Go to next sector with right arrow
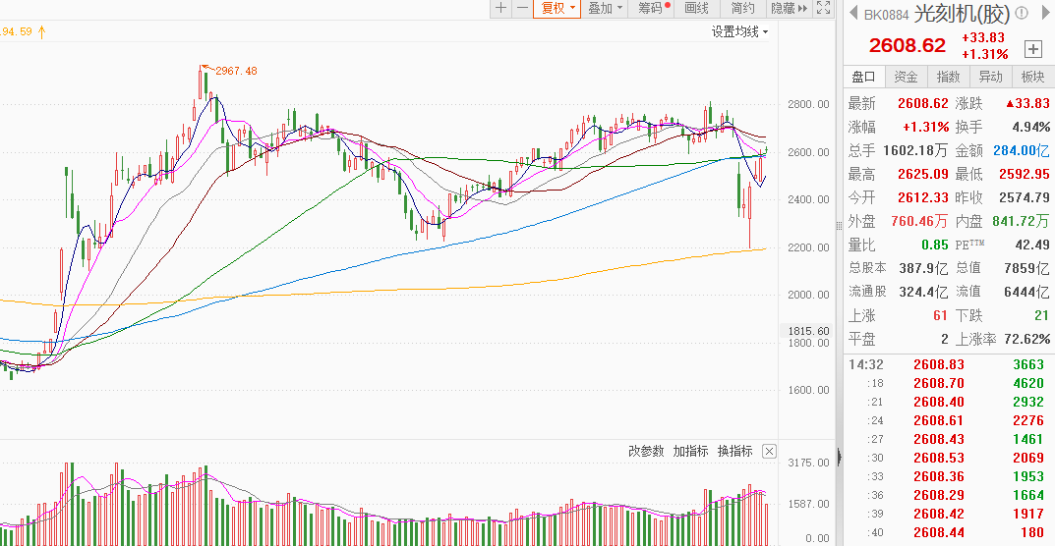Screen dimensions: 1055x546 [1043, 14]
